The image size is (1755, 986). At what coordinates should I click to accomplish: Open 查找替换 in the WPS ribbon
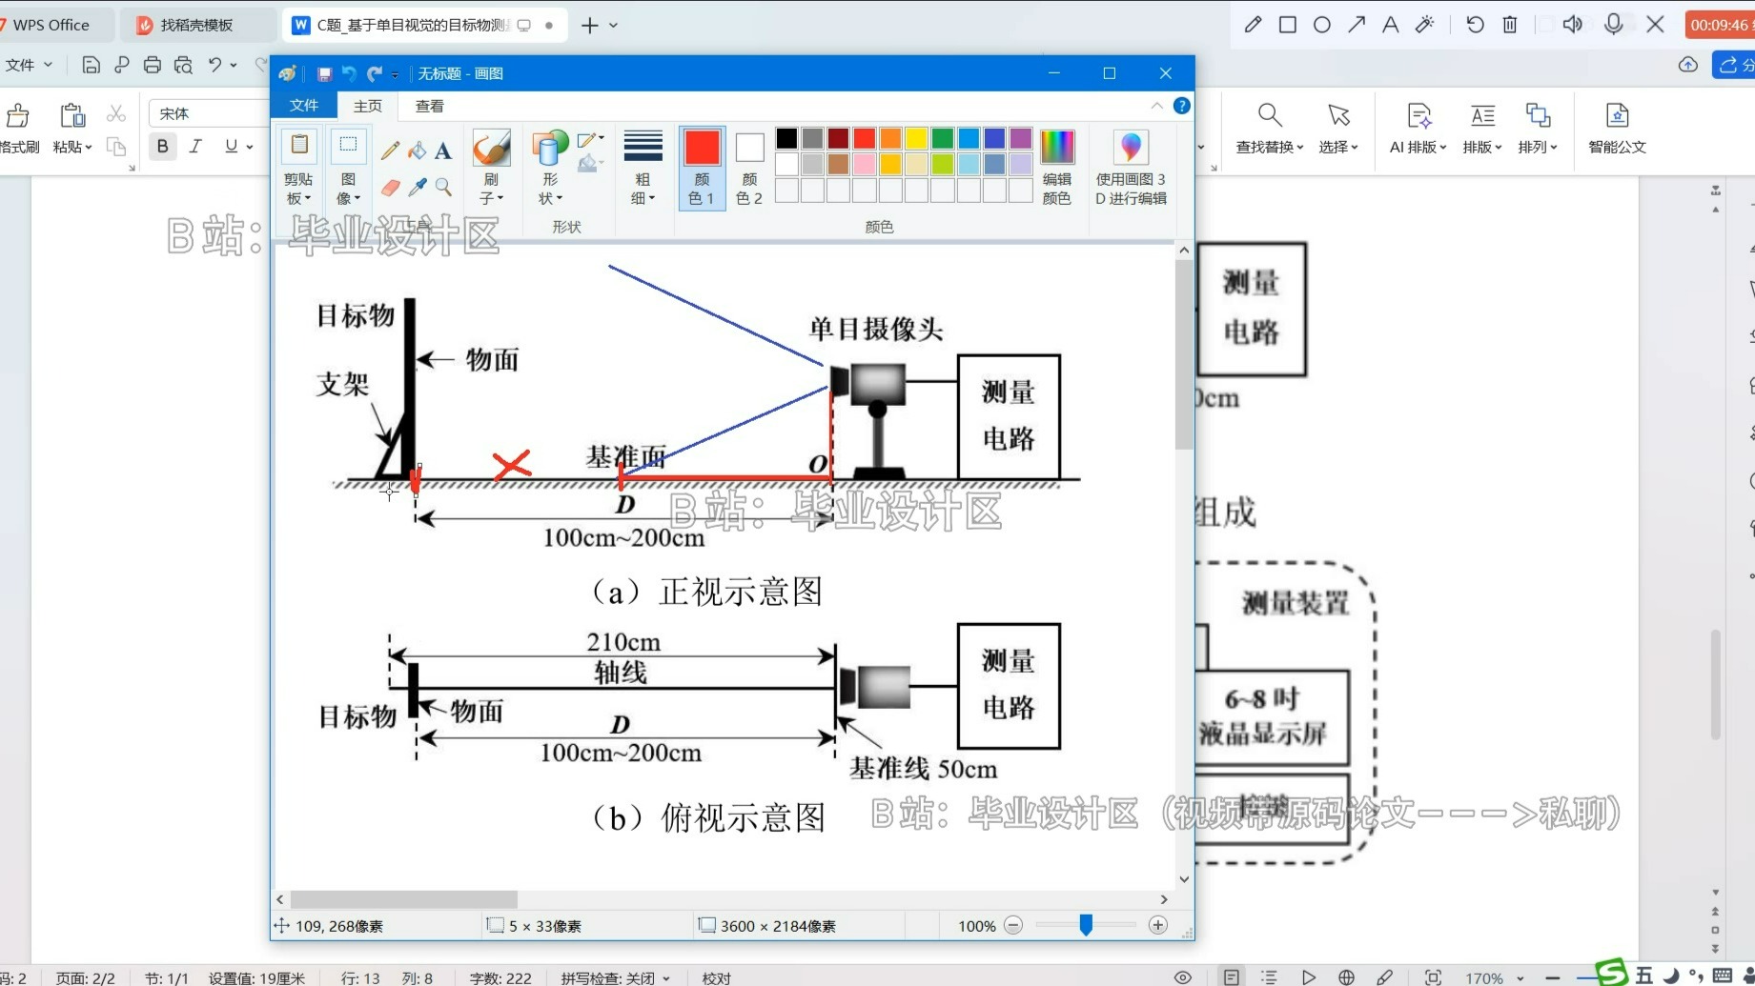pos(1268,129)
